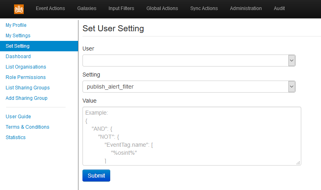The width and height of the screenshot is (321, 190).
Task: Open the Global Actions menu
Action: (162, 8)
